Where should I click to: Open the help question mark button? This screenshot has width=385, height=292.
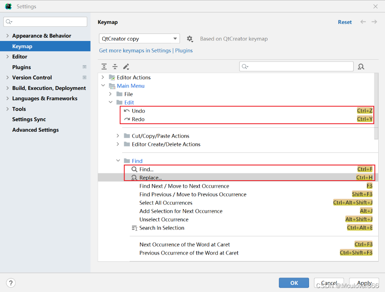coord(11,283)
